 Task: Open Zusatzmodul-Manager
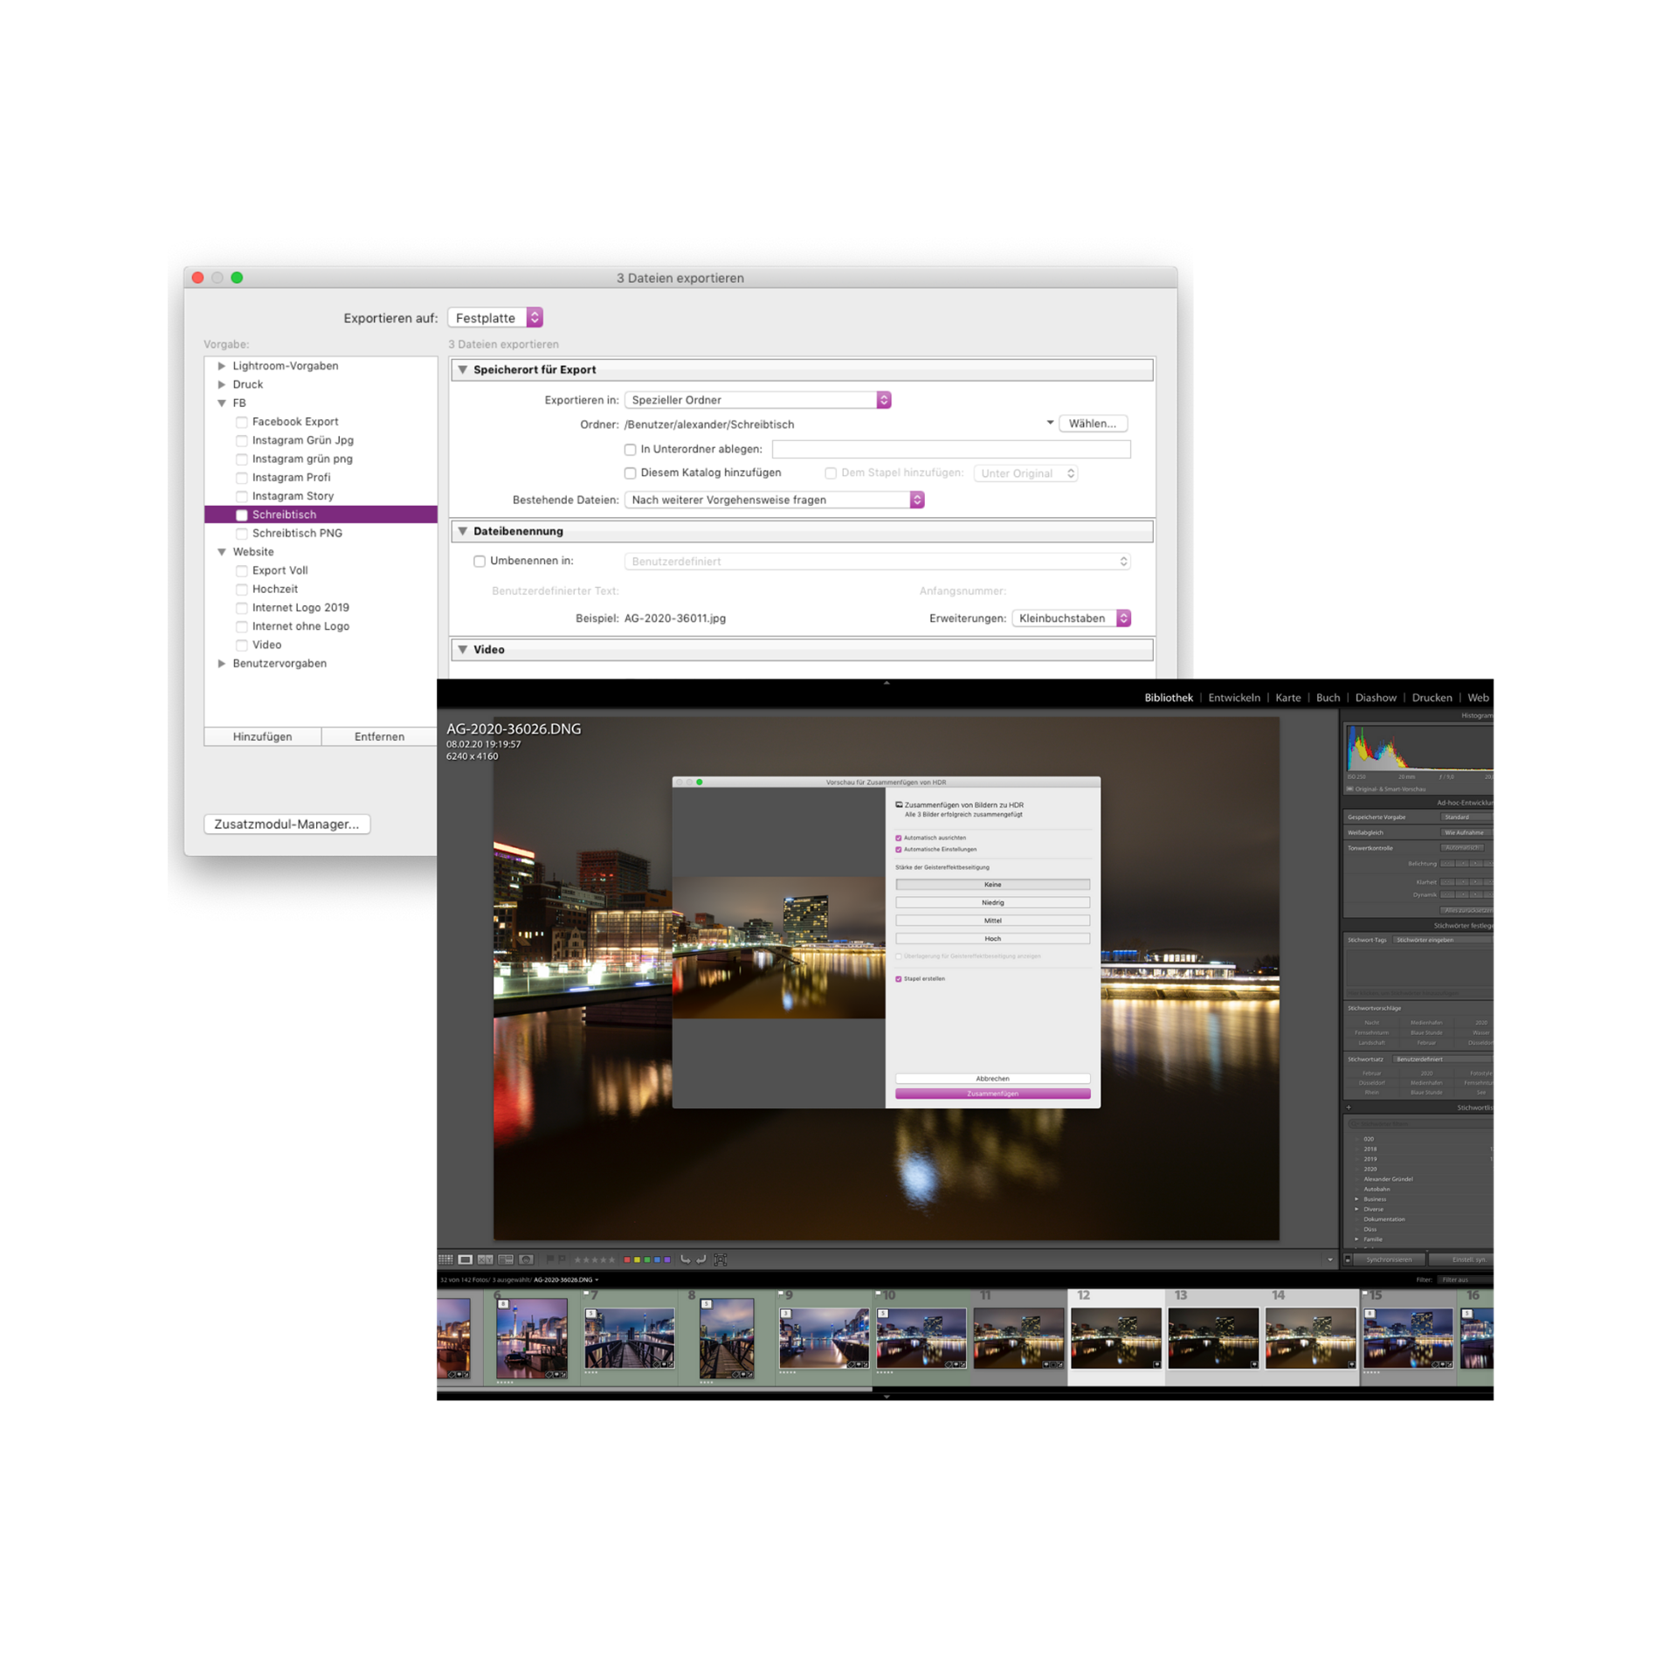286,824
